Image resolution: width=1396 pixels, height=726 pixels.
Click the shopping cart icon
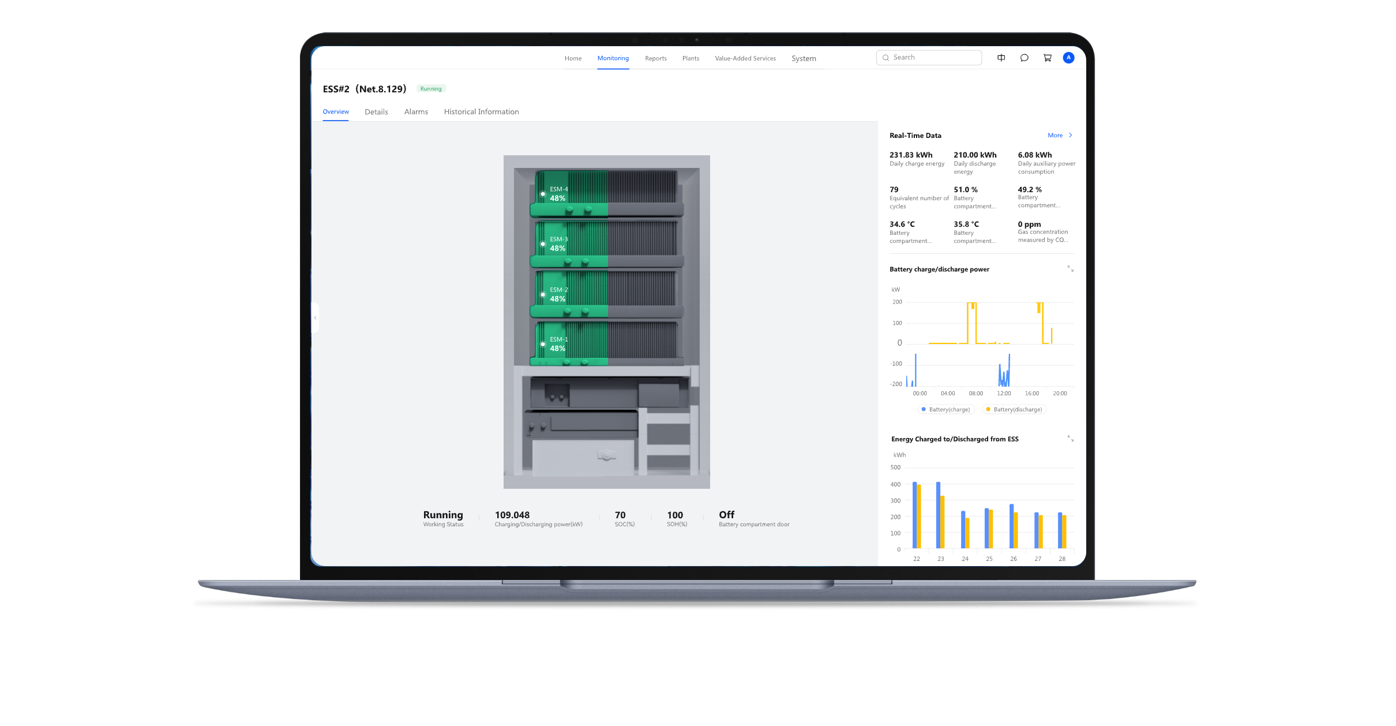pyautogui.click(x=1046, y=58)
